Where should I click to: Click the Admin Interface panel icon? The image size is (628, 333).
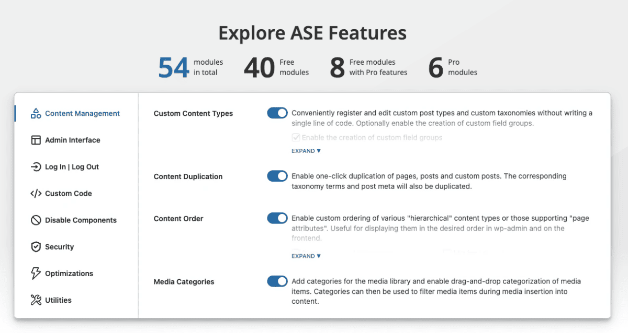pyautogui.click(x=36, y=140)
